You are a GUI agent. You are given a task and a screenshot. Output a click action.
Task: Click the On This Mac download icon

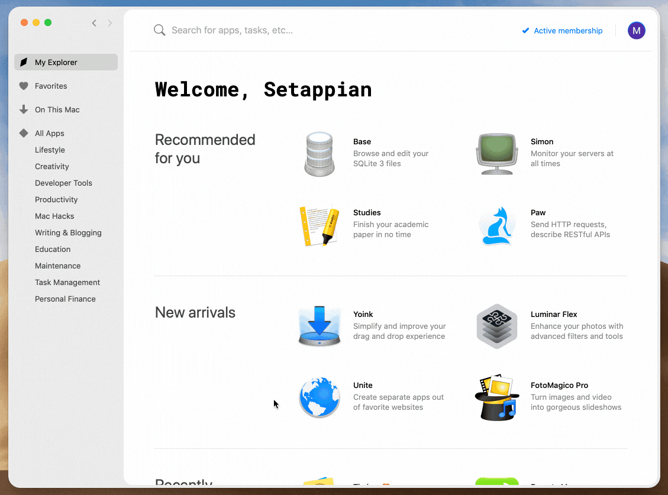tap(24, 109)
